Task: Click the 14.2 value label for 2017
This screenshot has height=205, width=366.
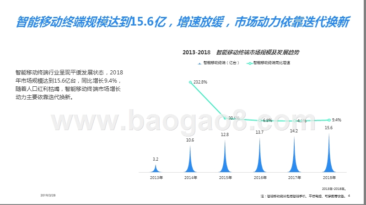Action: 294,131
